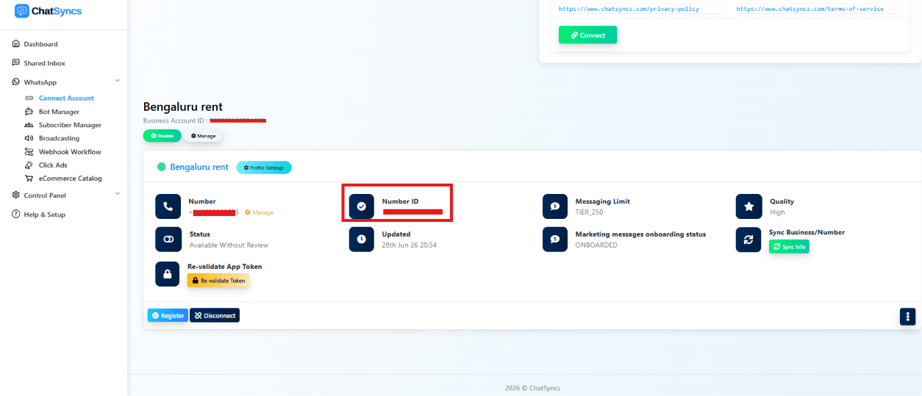The image size is (922, 396).
Task: Click the Bot Manager icon
Action: (x=29, y=112)
